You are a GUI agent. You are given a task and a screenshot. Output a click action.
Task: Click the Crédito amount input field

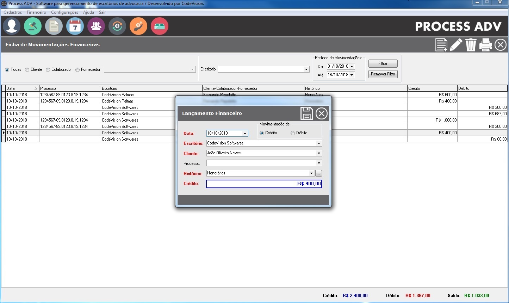[x=264, y=184]
